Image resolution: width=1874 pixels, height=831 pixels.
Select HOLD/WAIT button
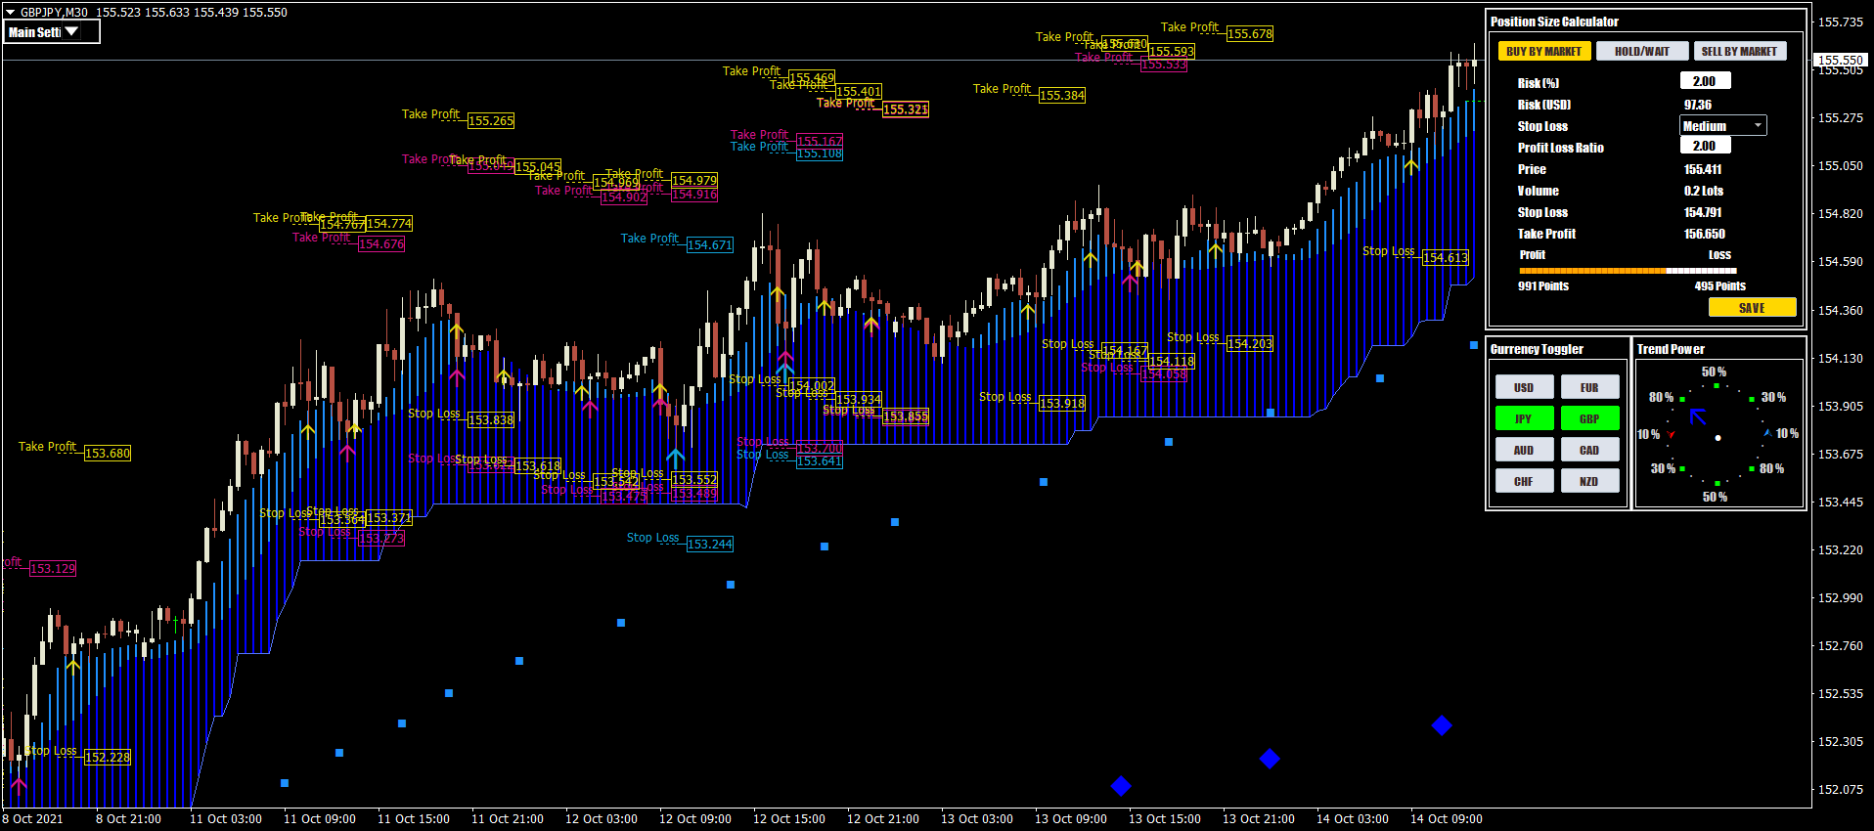click(1642, 51)
